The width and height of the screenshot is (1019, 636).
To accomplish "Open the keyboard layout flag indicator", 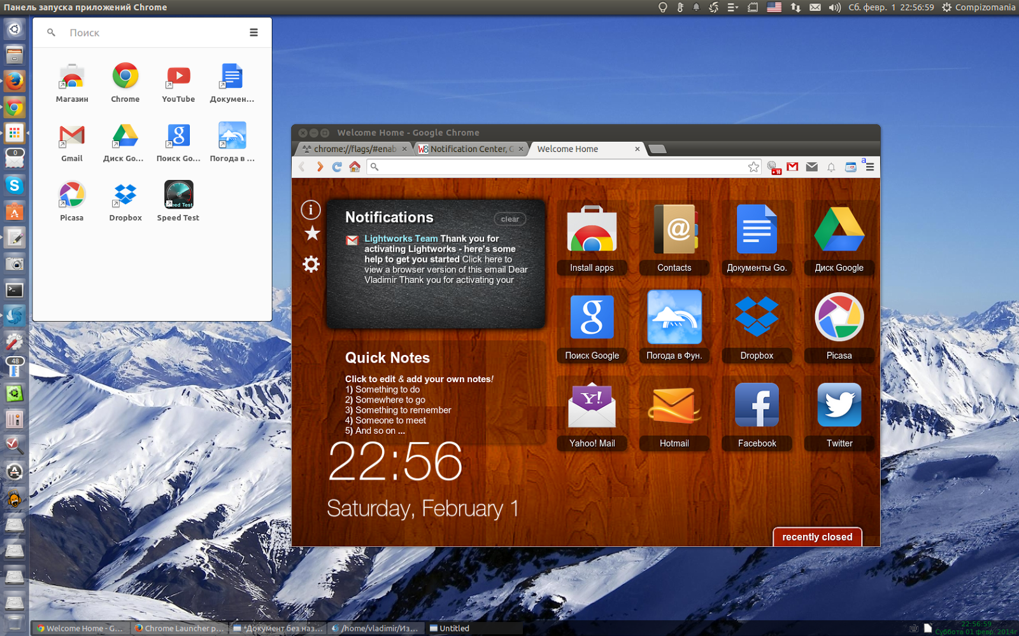I will tap(774, 7).
